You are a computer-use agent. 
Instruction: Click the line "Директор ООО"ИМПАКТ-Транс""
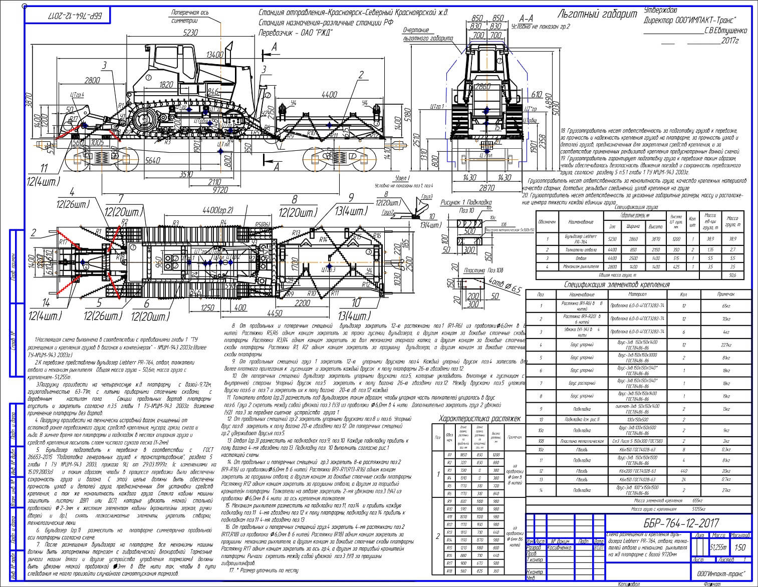pyautogui.click(x=689, y=21)
